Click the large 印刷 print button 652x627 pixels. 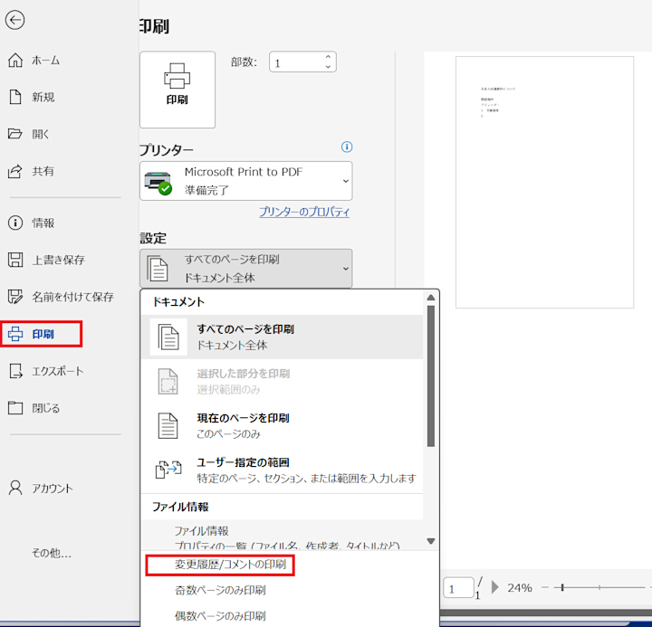click(177, 90)
